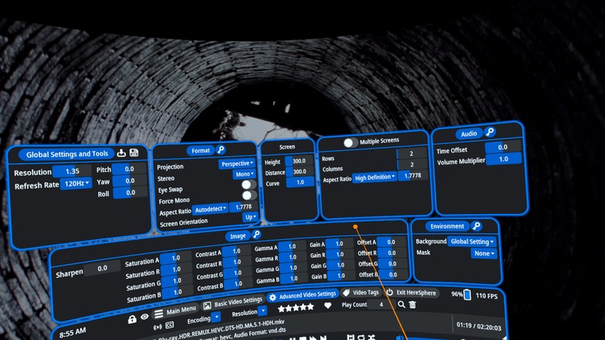Click the key icon next to Audio
605x340 pixels.
[489, 132]
